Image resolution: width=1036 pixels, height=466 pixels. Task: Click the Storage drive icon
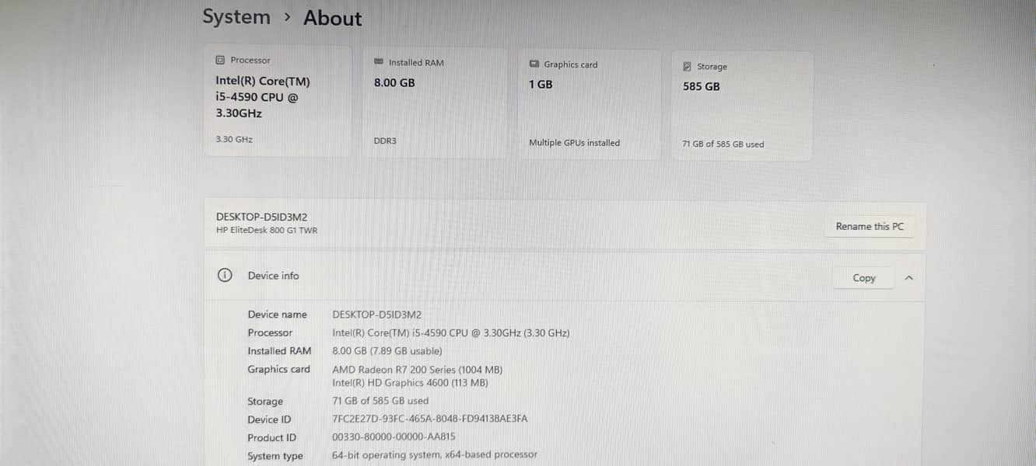click(687, 67)
